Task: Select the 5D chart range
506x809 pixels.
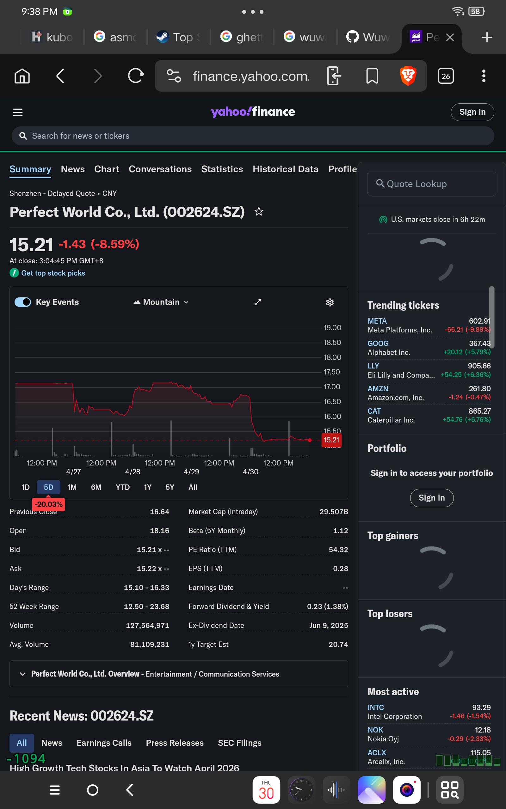Action: [48, 487]
